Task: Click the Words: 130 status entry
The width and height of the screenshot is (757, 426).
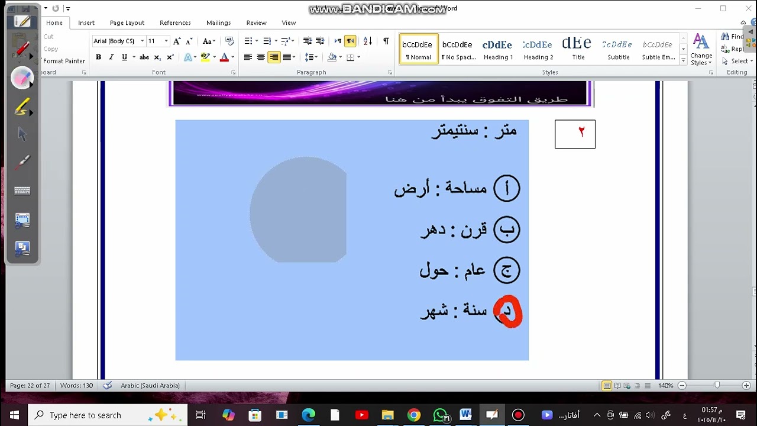Action: 77,386
